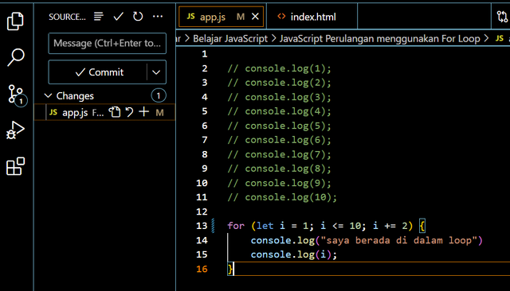Click the opening brace ending line 13
Screen dimensions: 510x291
[422, 226]
